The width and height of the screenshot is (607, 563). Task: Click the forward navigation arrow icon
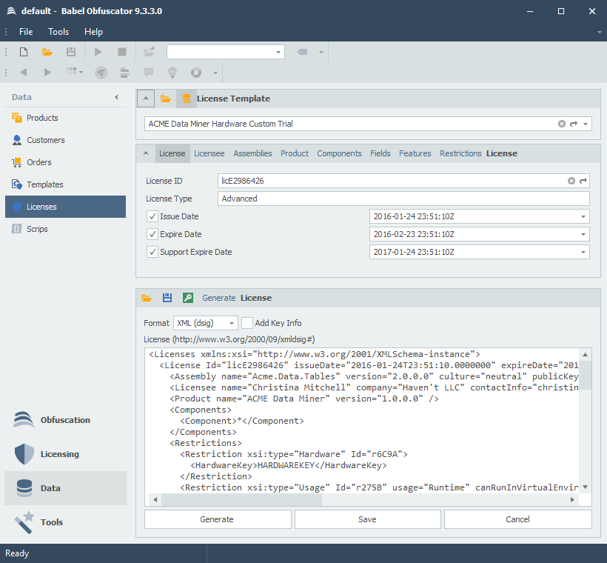coord(47,72)
